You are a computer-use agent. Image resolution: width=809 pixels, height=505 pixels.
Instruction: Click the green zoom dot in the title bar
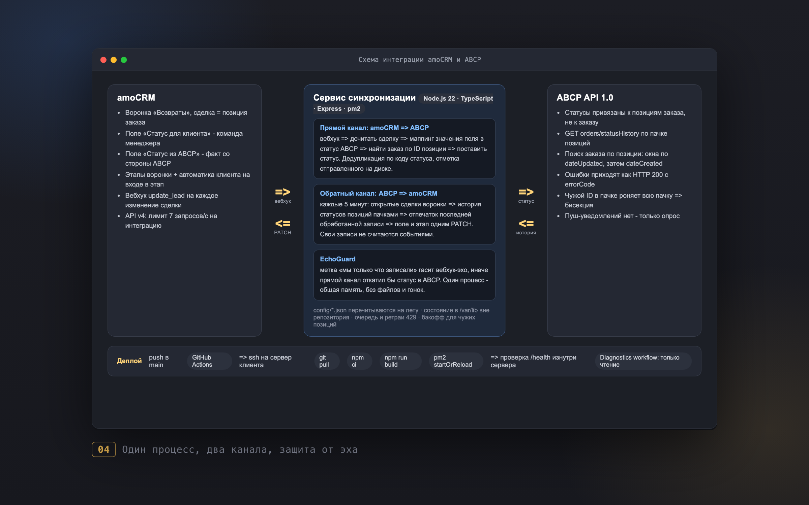point(124,60)
